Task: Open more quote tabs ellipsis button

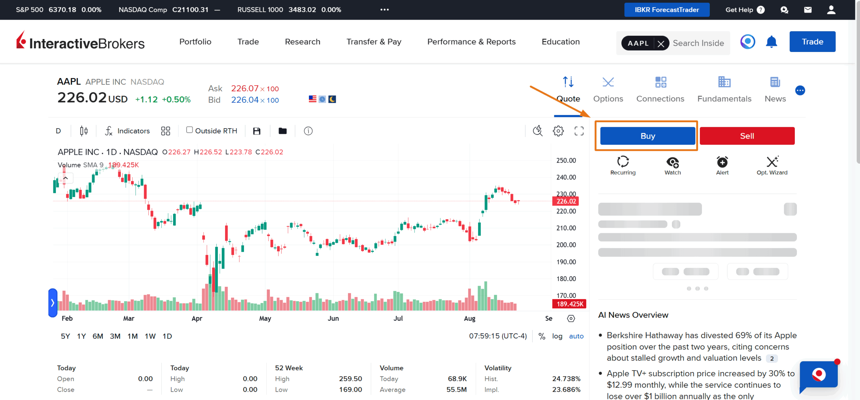Action: pos(800,91)
